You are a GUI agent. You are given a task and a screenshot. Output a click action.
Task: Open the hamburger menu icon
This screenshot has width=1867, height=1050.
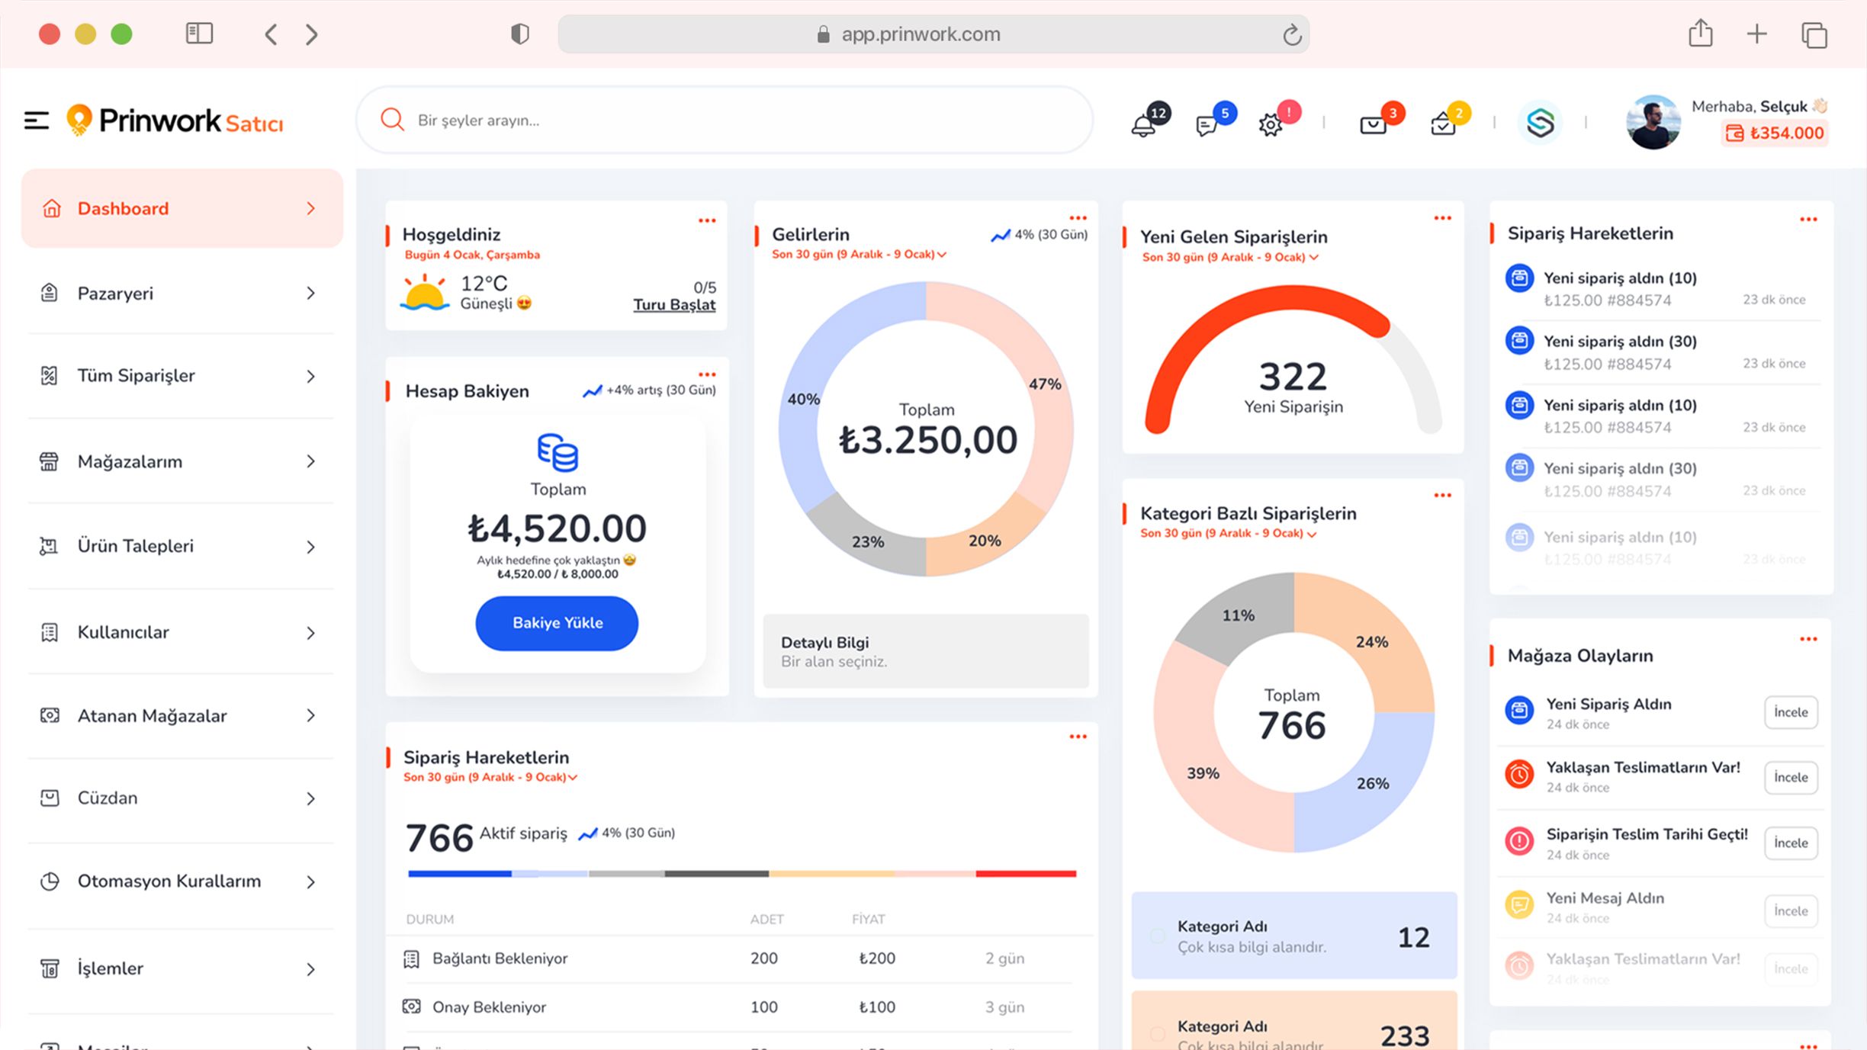[37, 120]
